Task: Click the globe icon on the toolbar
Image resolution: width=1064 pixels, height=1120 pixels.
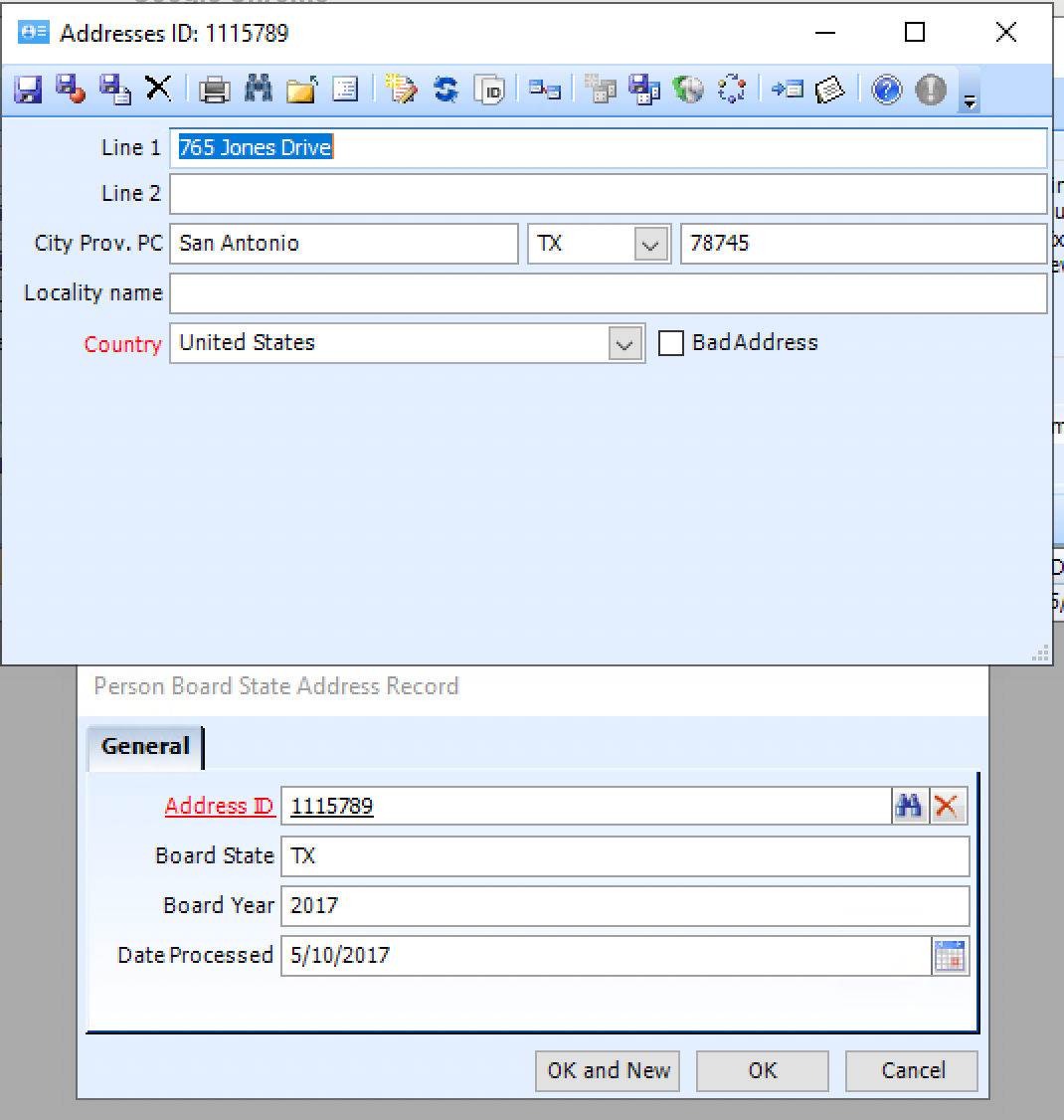Action: [x=689, y=89]
